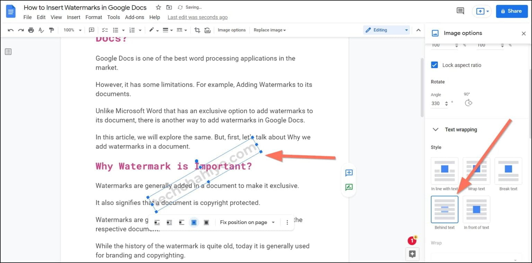Click the Undo icon
This screenshot has width=532, height=263.
[10, 30]
